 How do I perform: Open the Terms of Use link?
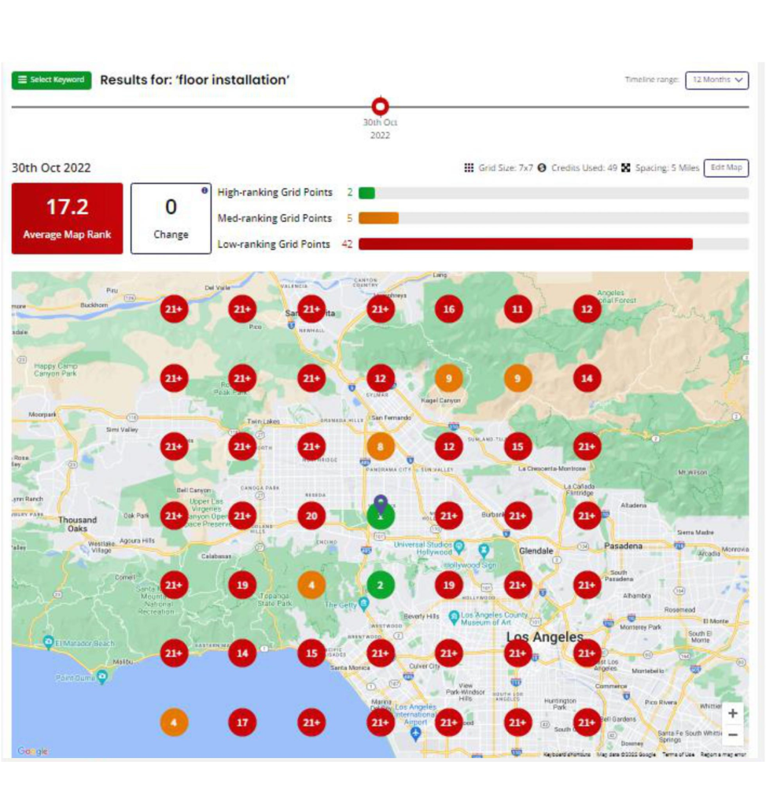click(678, 755)
